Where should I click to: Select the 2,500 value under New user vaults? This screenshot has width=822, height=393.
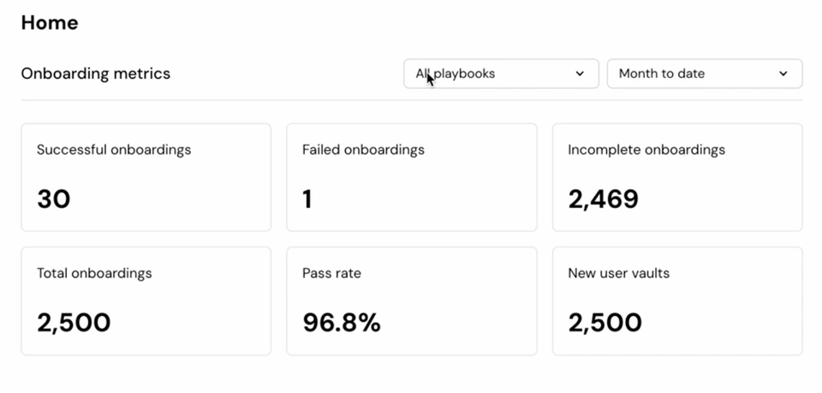(x=605, y=323)
